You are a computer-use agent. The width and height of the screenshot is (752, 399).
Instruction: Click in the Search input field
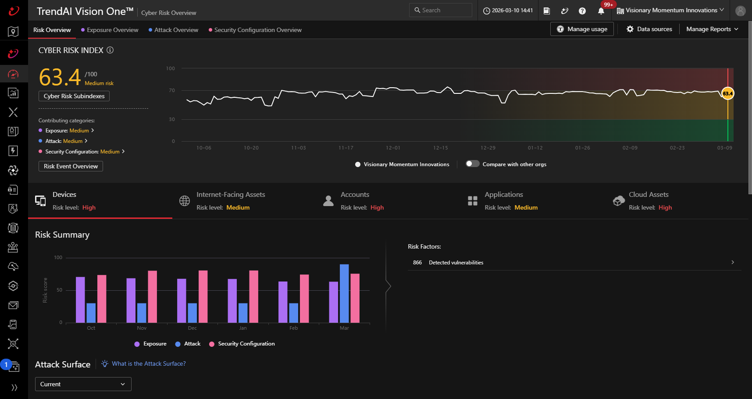tap(443, 10)
